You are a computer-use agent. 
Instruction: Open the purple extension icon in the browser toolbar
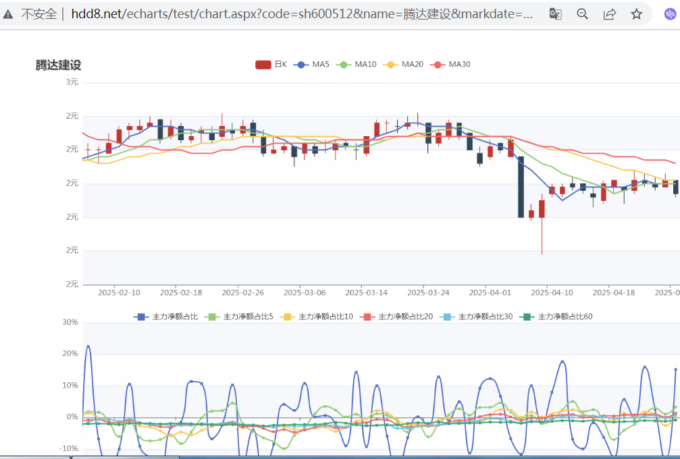(670, 14)
